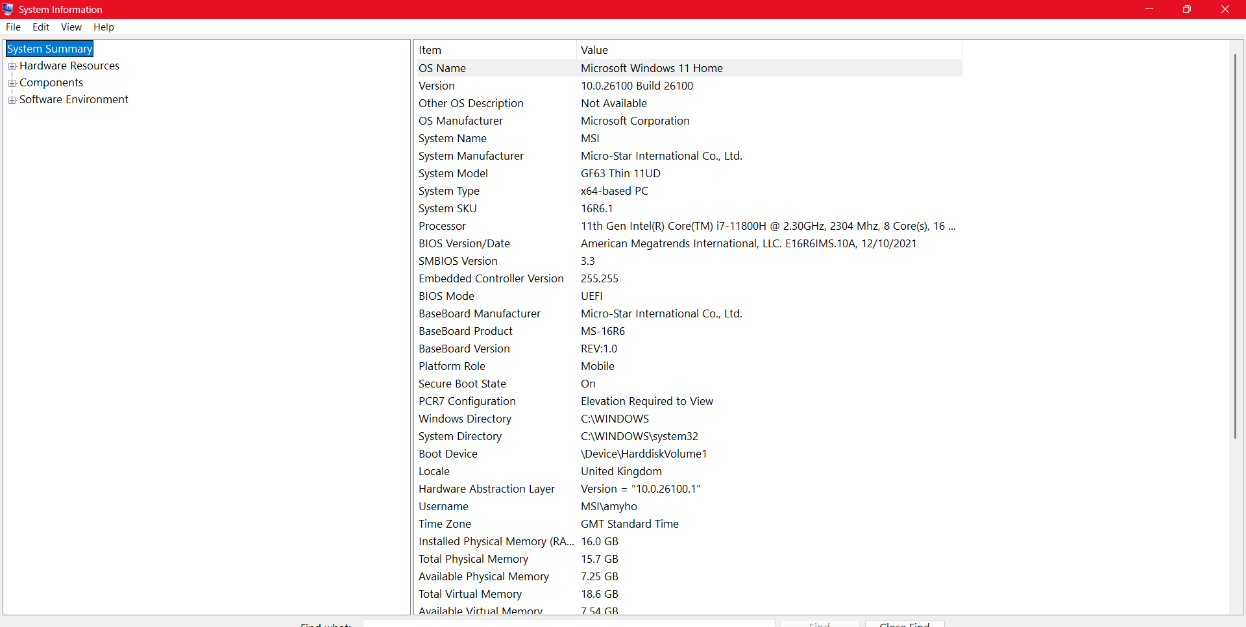
Task: Click the Windows Directory row
Action: pyautogui.click(x=689, y=419)
